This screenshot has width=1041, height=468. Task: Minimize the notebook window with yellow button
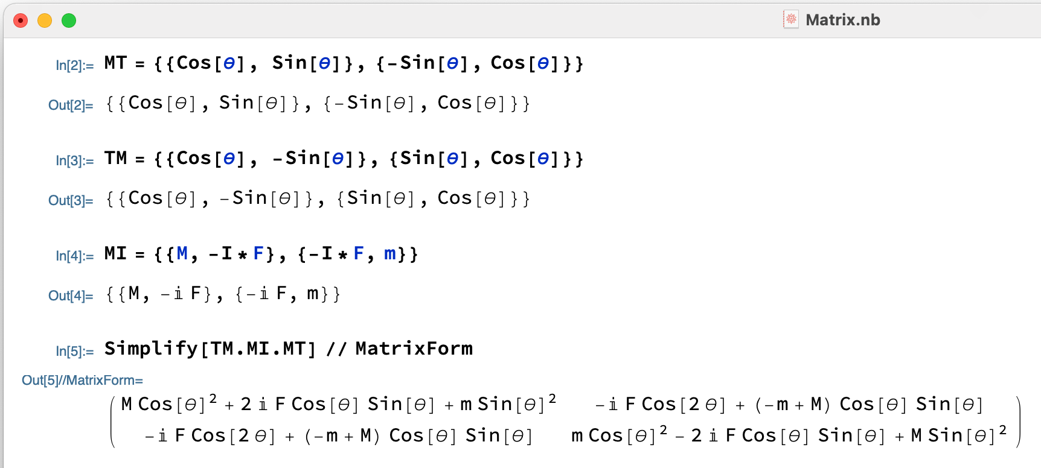(45, 21)
